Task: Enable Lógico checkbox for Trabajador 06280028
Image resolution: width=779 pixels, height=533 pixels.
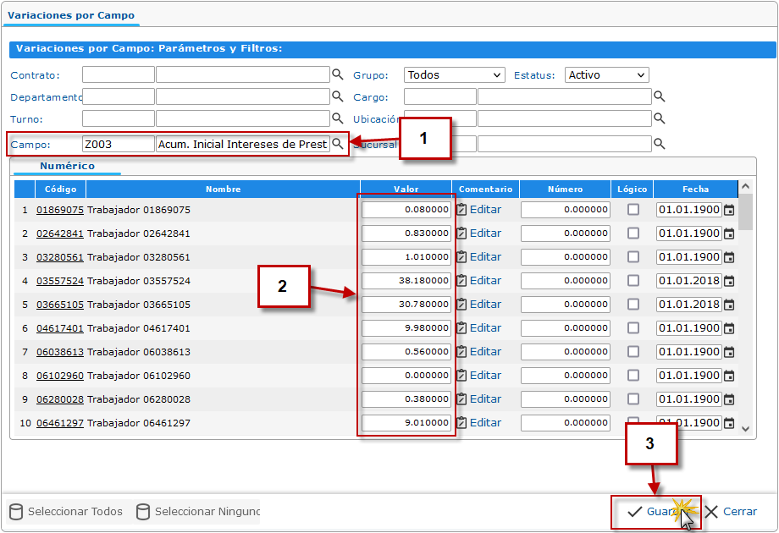Action: coord(633,399)
